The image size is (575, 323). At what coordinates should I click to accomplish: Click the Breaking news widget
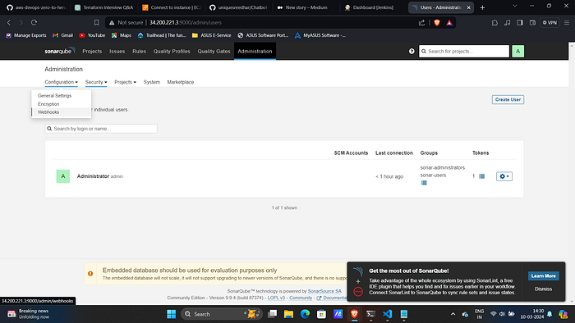pos(28,314)
